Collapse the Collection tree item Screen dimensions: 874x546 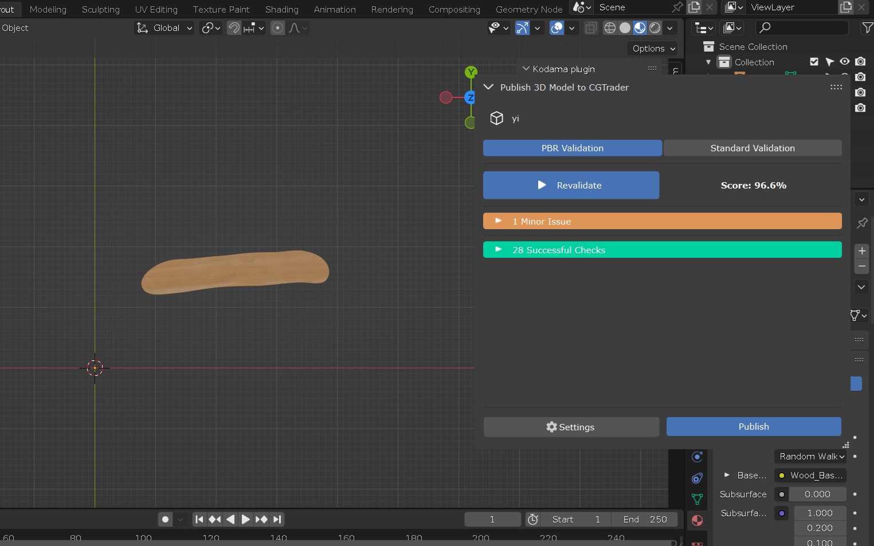click(x=709, y=62)
